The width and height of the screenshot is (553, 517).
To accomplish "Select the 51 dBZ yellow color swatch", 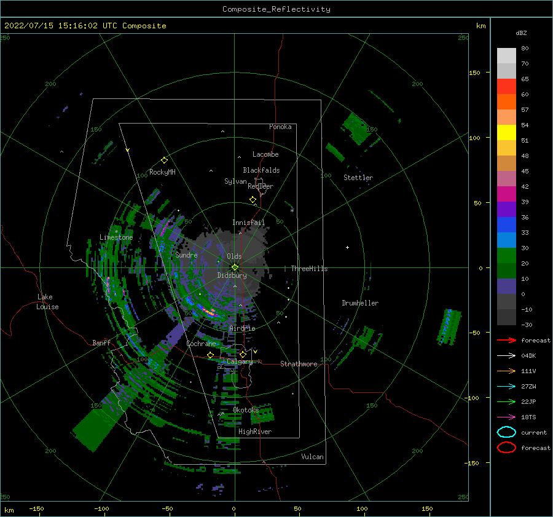I will coord(506,133).
